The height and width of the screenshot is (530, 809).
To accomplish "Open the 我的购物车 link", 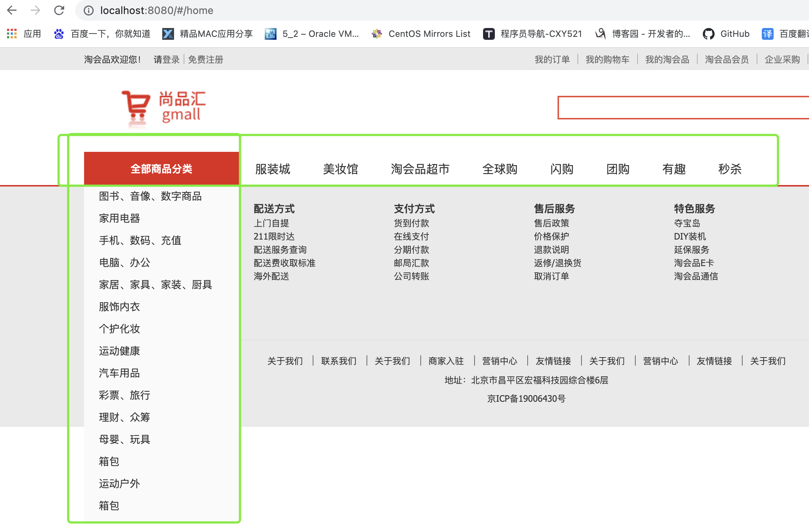I will 607,59.
